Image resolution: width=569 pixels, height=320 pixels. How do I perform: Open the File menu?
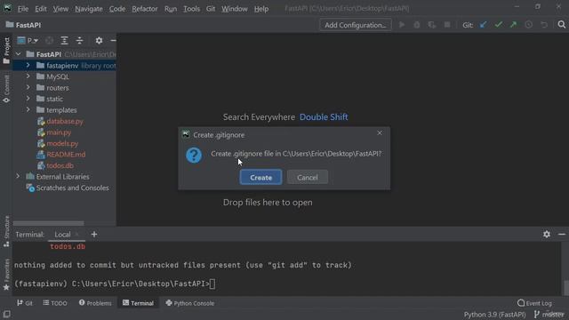[x=23, y=9]
